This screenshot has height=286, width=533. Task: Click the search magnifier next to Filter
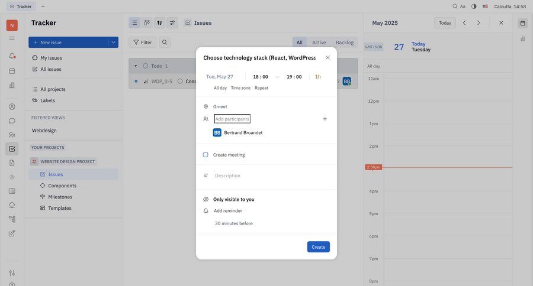click(x=164, y=43)
